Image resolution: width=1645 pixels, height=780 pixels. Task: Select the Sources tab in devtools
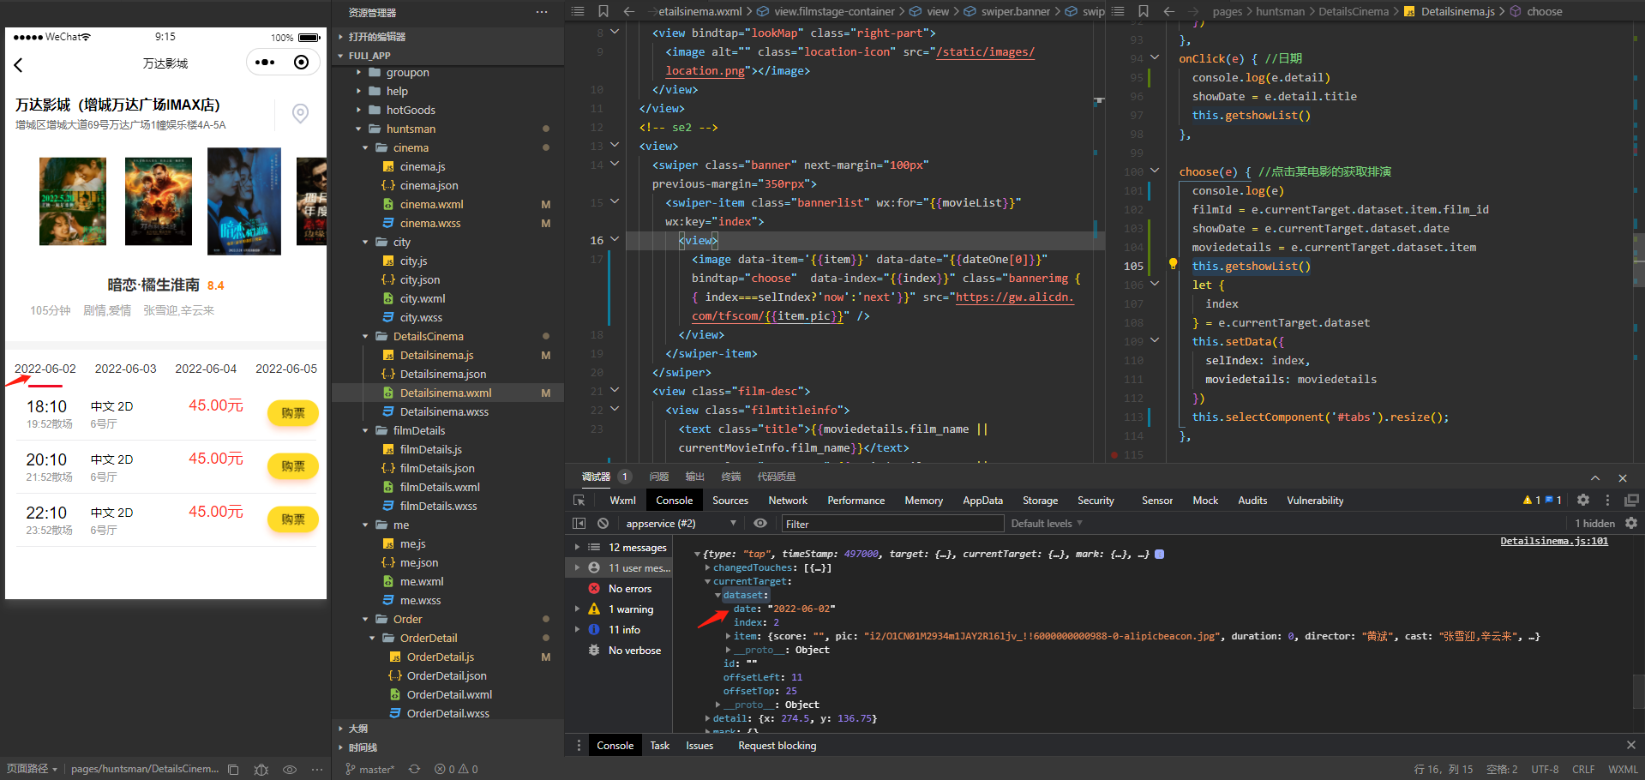pyautogui.click(x=729, y=501)
